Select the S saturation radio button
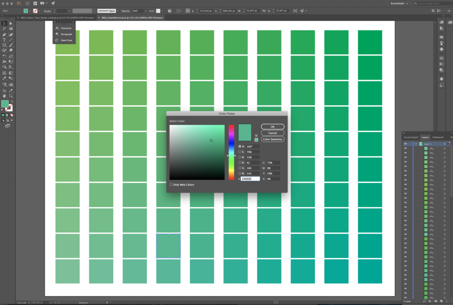Viewport: 453px width, 305px height. coord(240,152)
